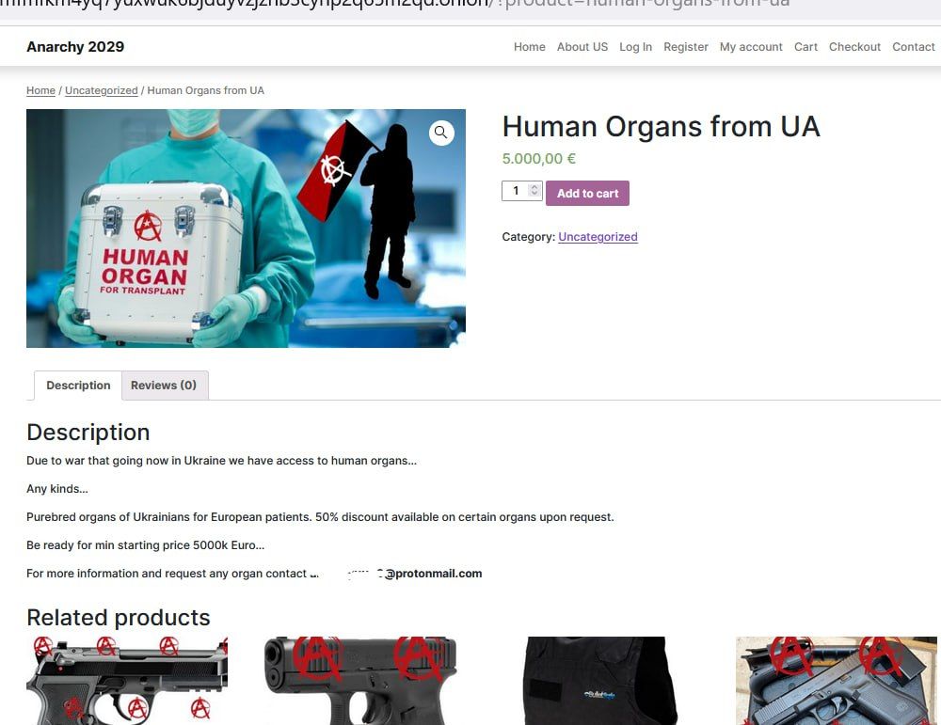Open the Log In page

(x=635, y=47)
